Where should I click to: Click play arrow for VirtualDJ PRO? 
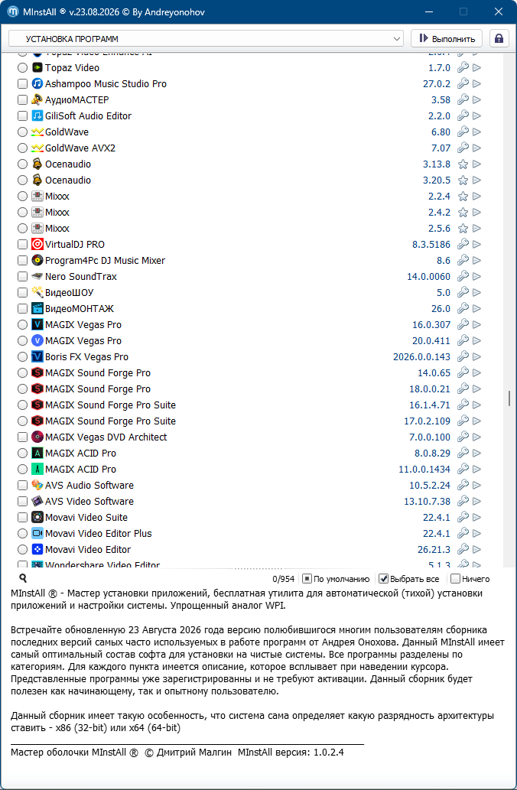(476, 245)
